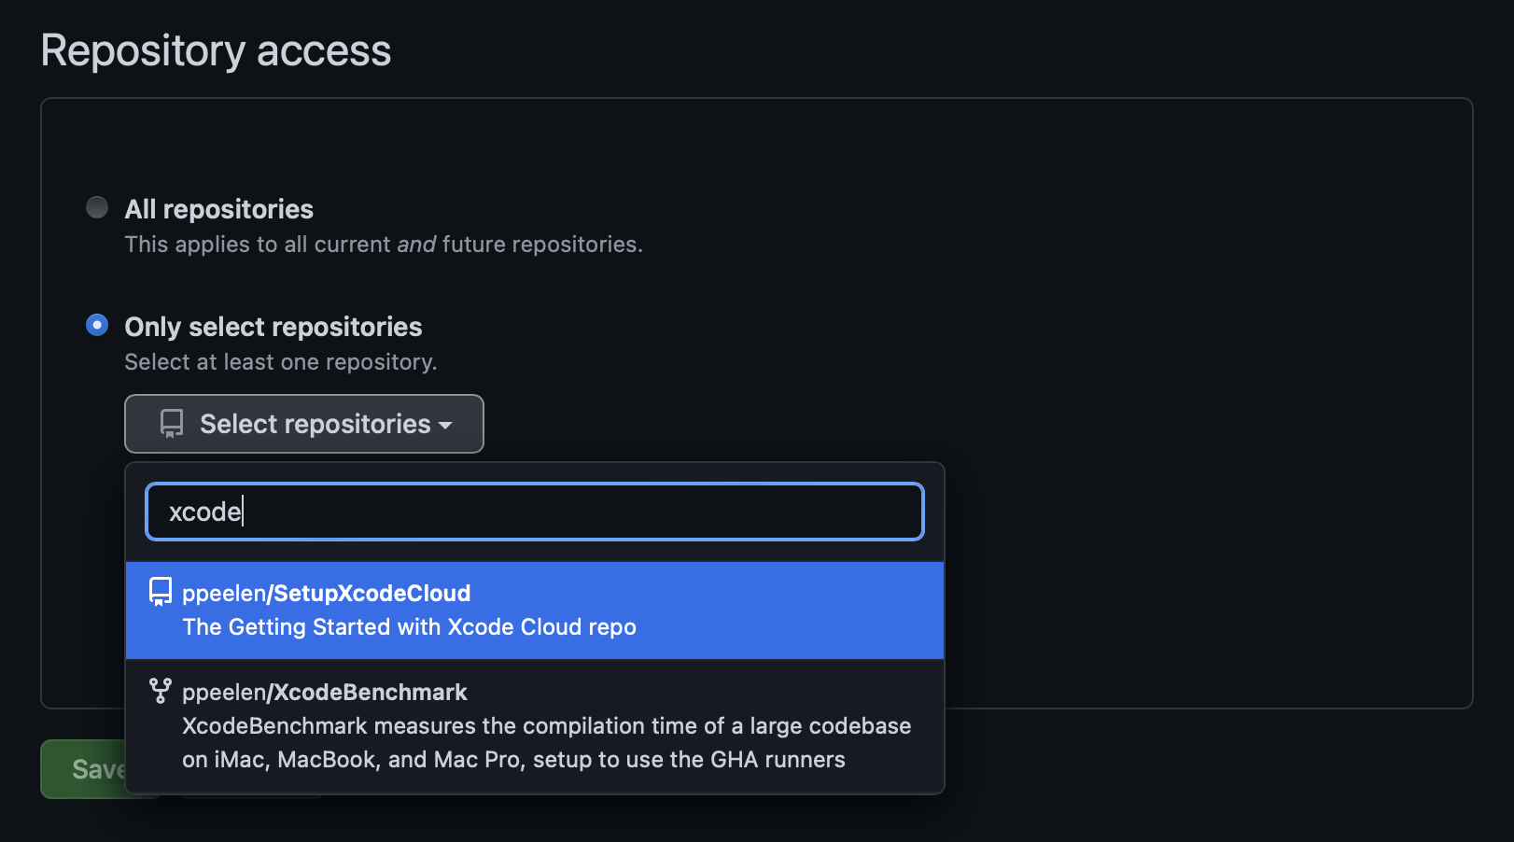Select the All repositories radio button
1514x842 pixels.
[97, 207]
